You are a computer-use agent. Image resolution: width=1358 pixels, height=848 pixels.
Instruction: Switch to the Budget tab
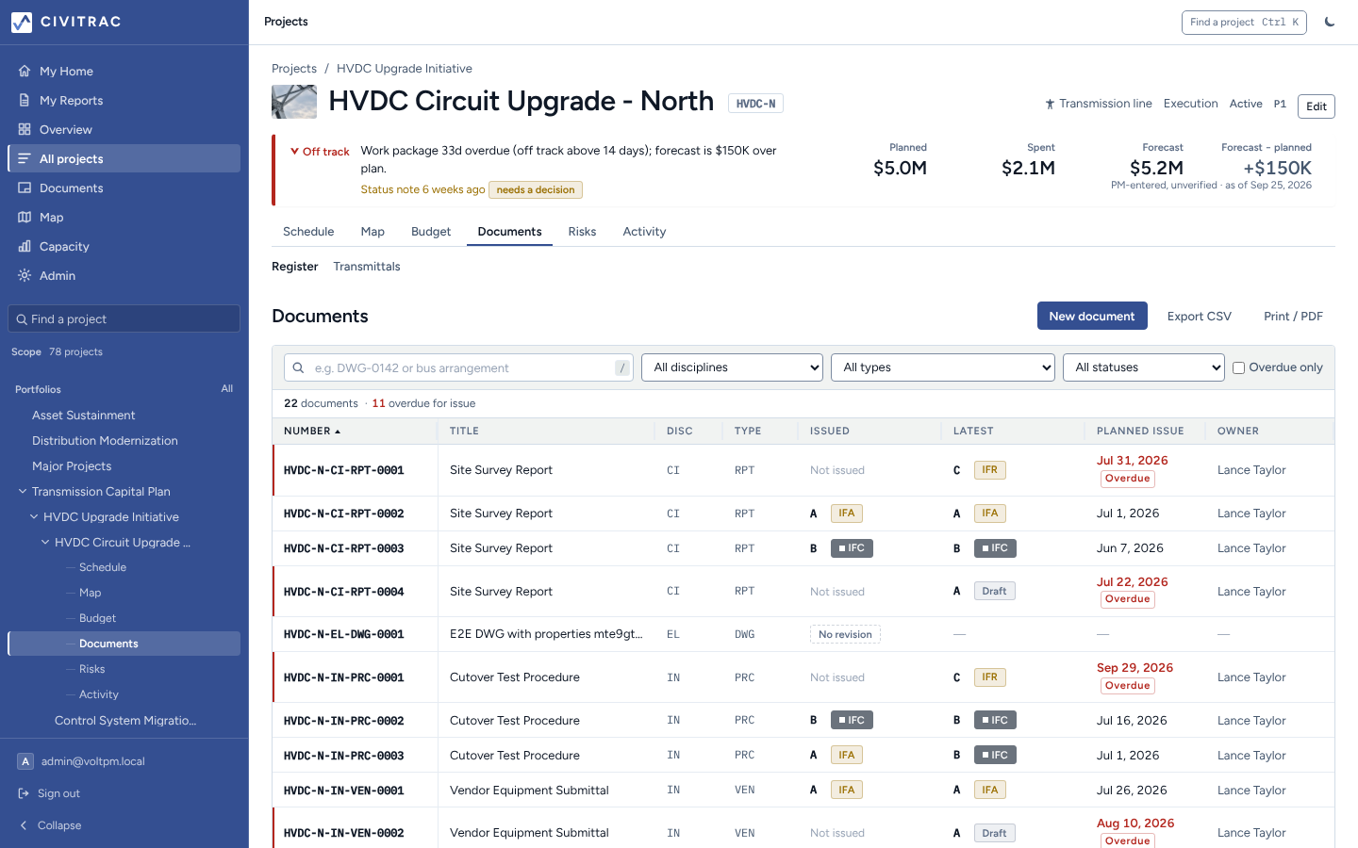click(x=431, y=232)
